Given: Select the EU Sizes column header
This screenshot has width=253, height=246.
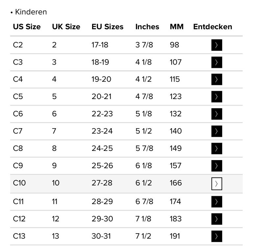Looking at the screenshot, I should click(x=107, y=27).
